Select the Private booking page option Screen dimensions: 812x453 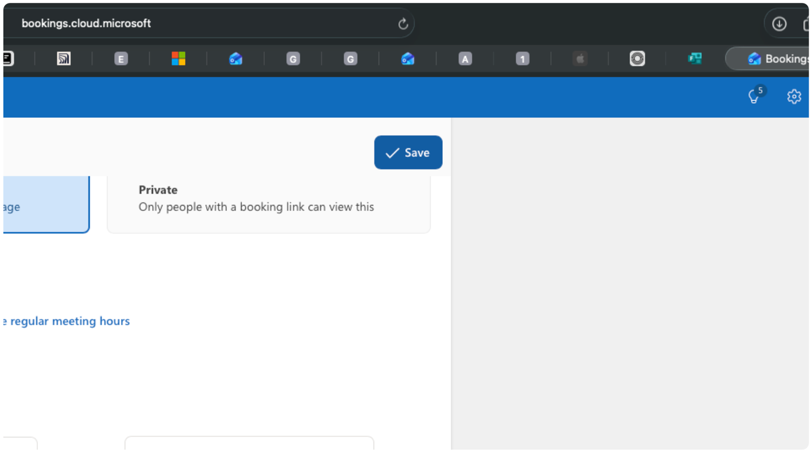tap(268, 204)
